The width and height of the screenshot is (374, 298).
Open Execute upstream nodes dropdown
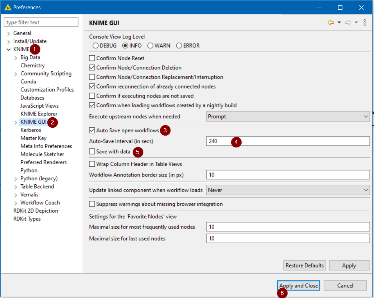[x=288, y=117]
